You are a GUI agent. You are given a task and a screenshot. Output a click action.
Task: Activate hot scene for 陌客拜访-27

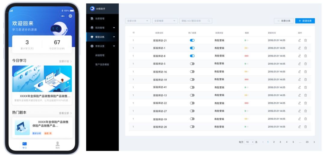192,111
